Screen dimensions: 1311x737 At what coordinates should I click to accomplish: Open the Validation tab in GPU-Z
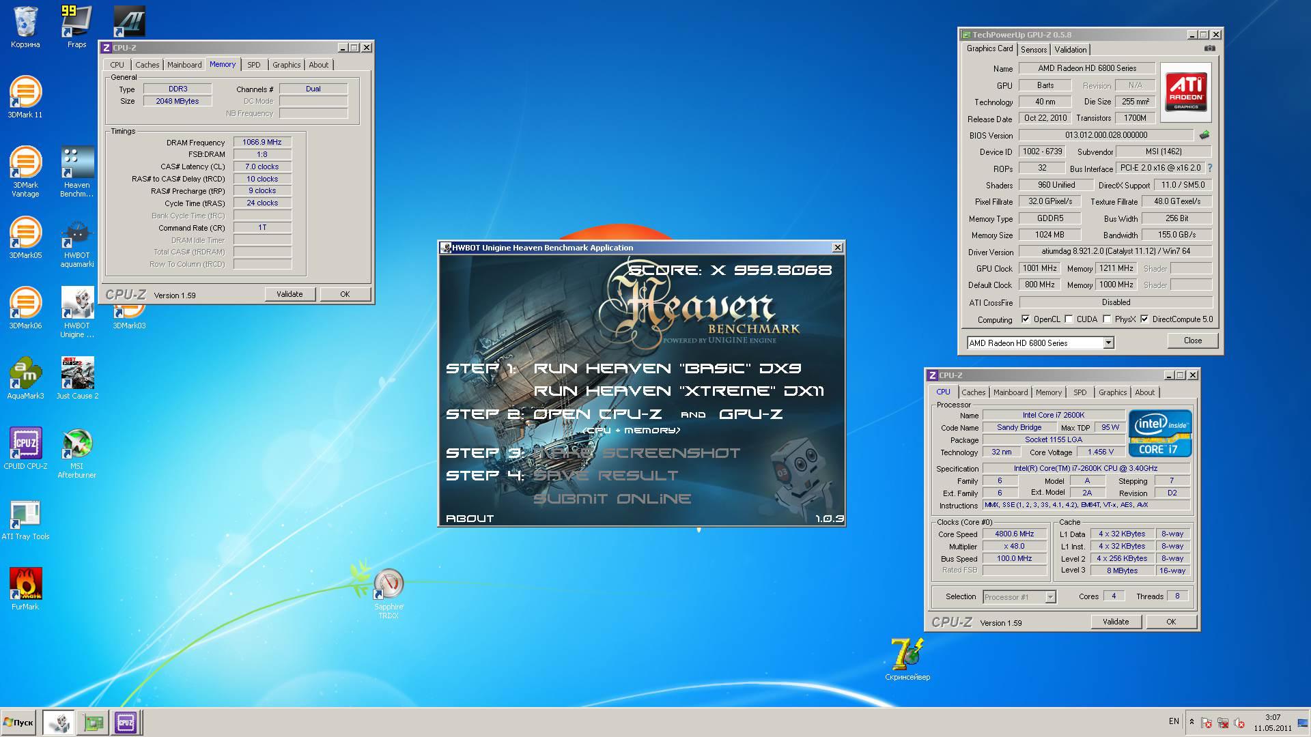pos(1070,50)
